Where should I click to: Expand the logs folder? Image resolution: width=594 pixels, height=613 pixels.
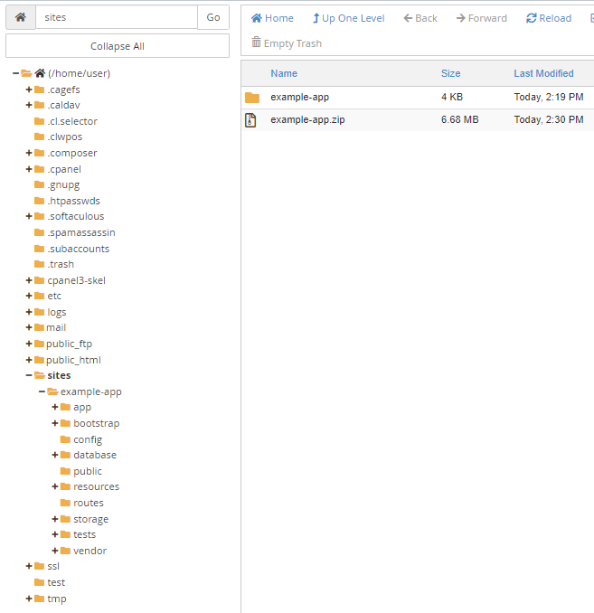[29, 312]
